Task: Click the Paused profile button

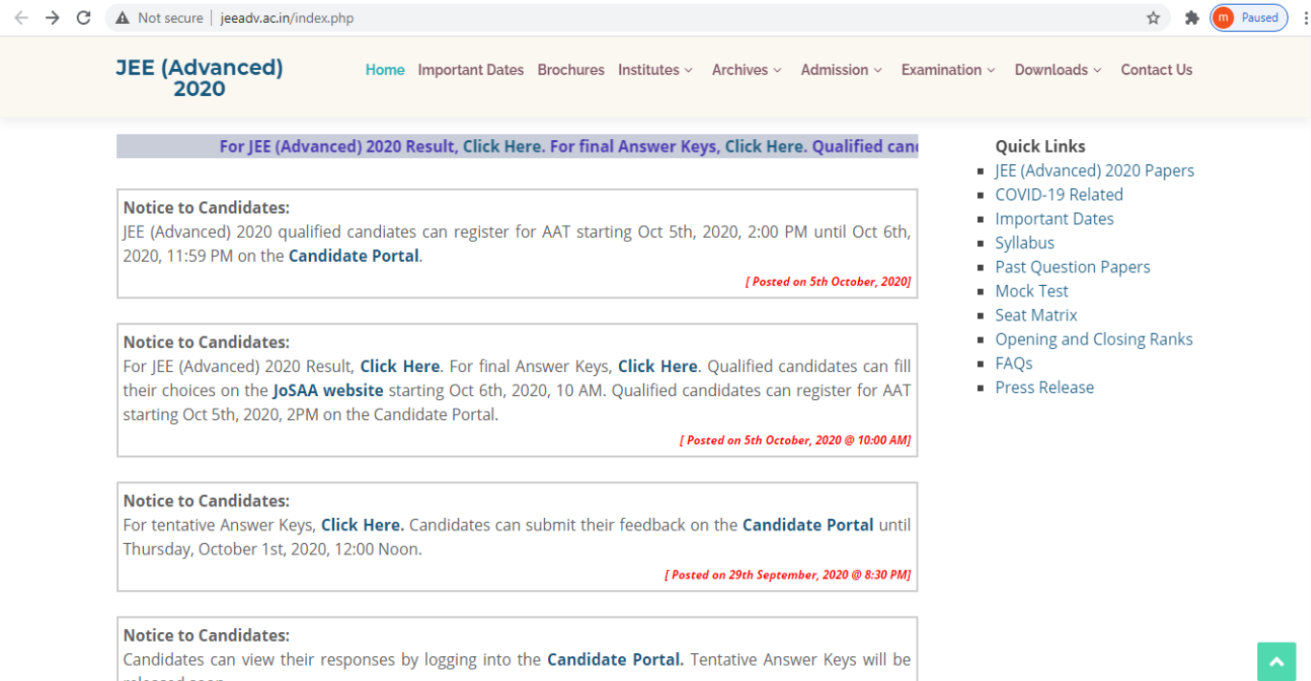Action: point(1249,18)
